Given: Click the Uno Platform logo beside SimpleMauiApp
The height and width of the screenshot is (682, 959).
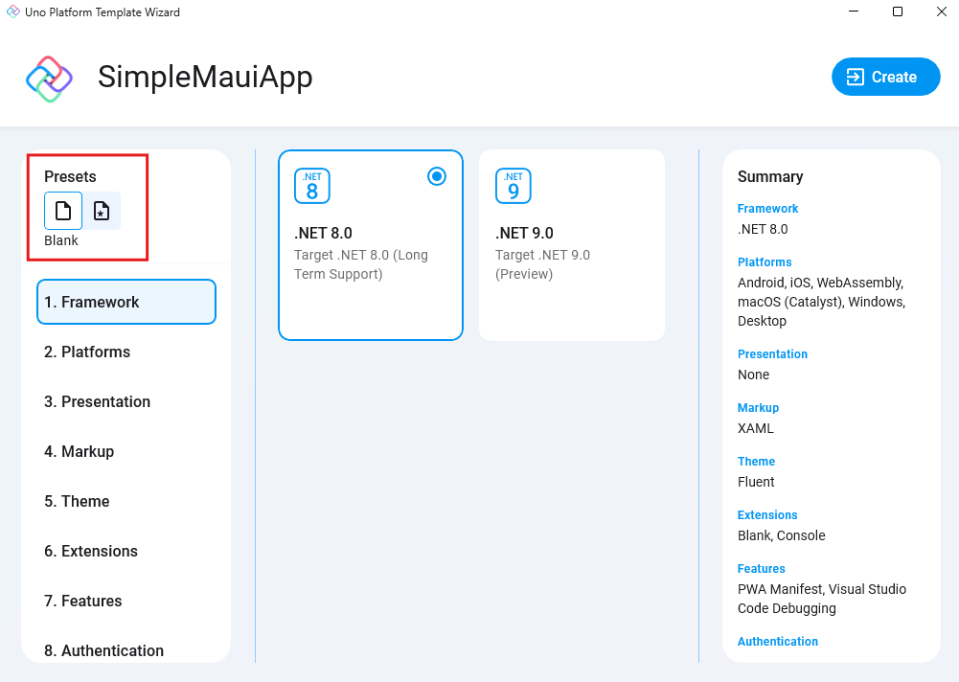Looking at the screenshot, I should [x=49, y=77].
